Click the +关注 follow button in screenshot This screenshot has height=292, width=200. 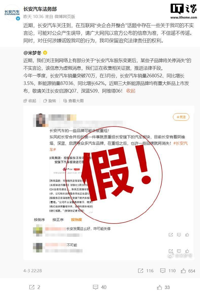coord(181,117)
